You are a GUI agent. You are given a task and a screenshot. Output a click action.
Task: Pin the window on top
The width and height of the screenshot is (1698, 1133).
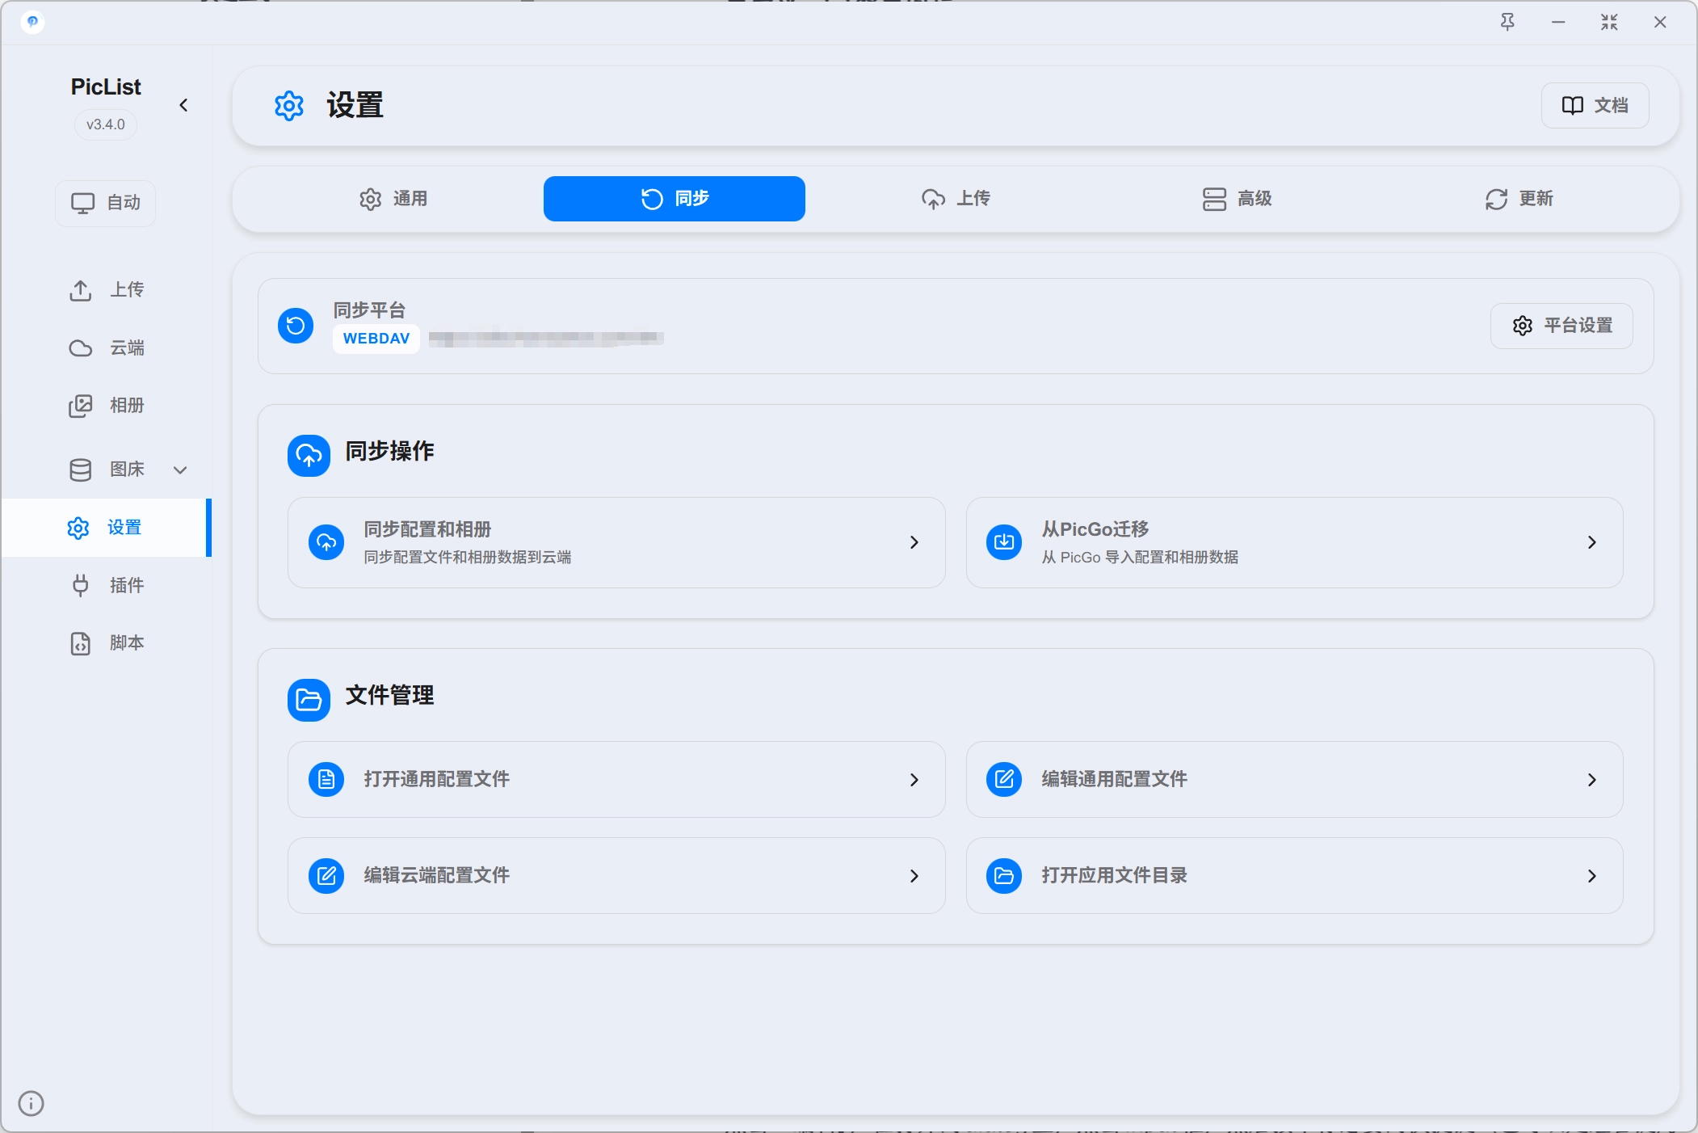1507,22
